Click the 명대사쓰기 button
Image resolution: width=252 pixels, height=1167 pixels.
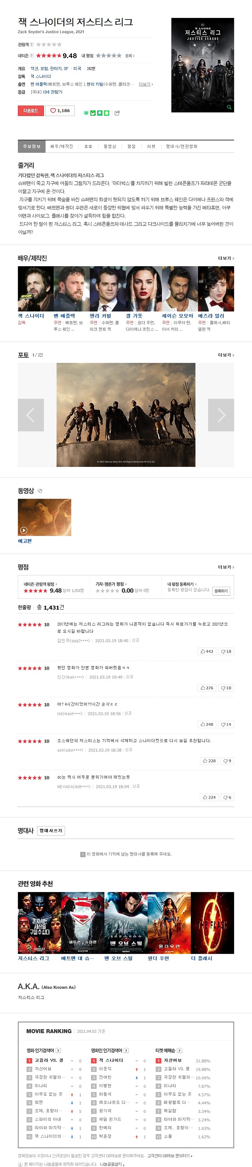point(51,830)
